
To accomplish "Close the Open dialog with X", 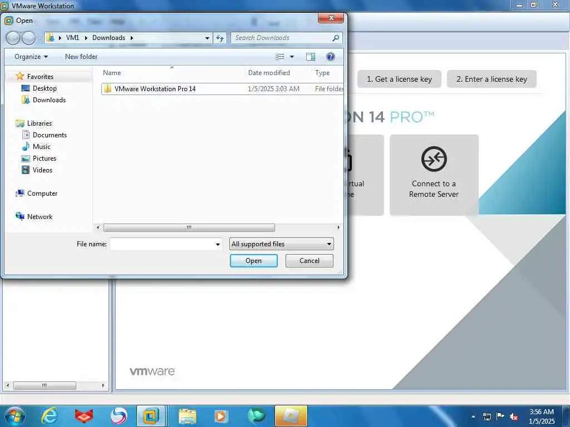I will click(x=331, y=18).
